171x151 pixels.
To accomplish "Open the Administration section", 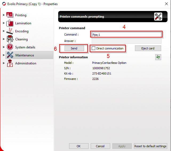I will point(26,63).
